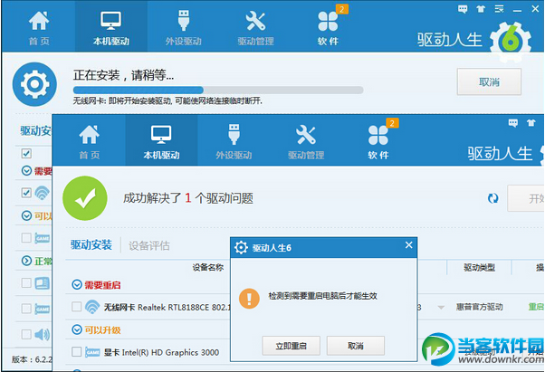Click 立即重启 in the dialog
The width and height of the screenshot is (545, 372).
[291, 346]
